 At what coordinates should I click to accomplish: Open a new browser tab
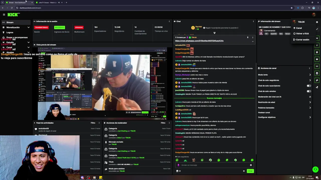click(66, 2)
